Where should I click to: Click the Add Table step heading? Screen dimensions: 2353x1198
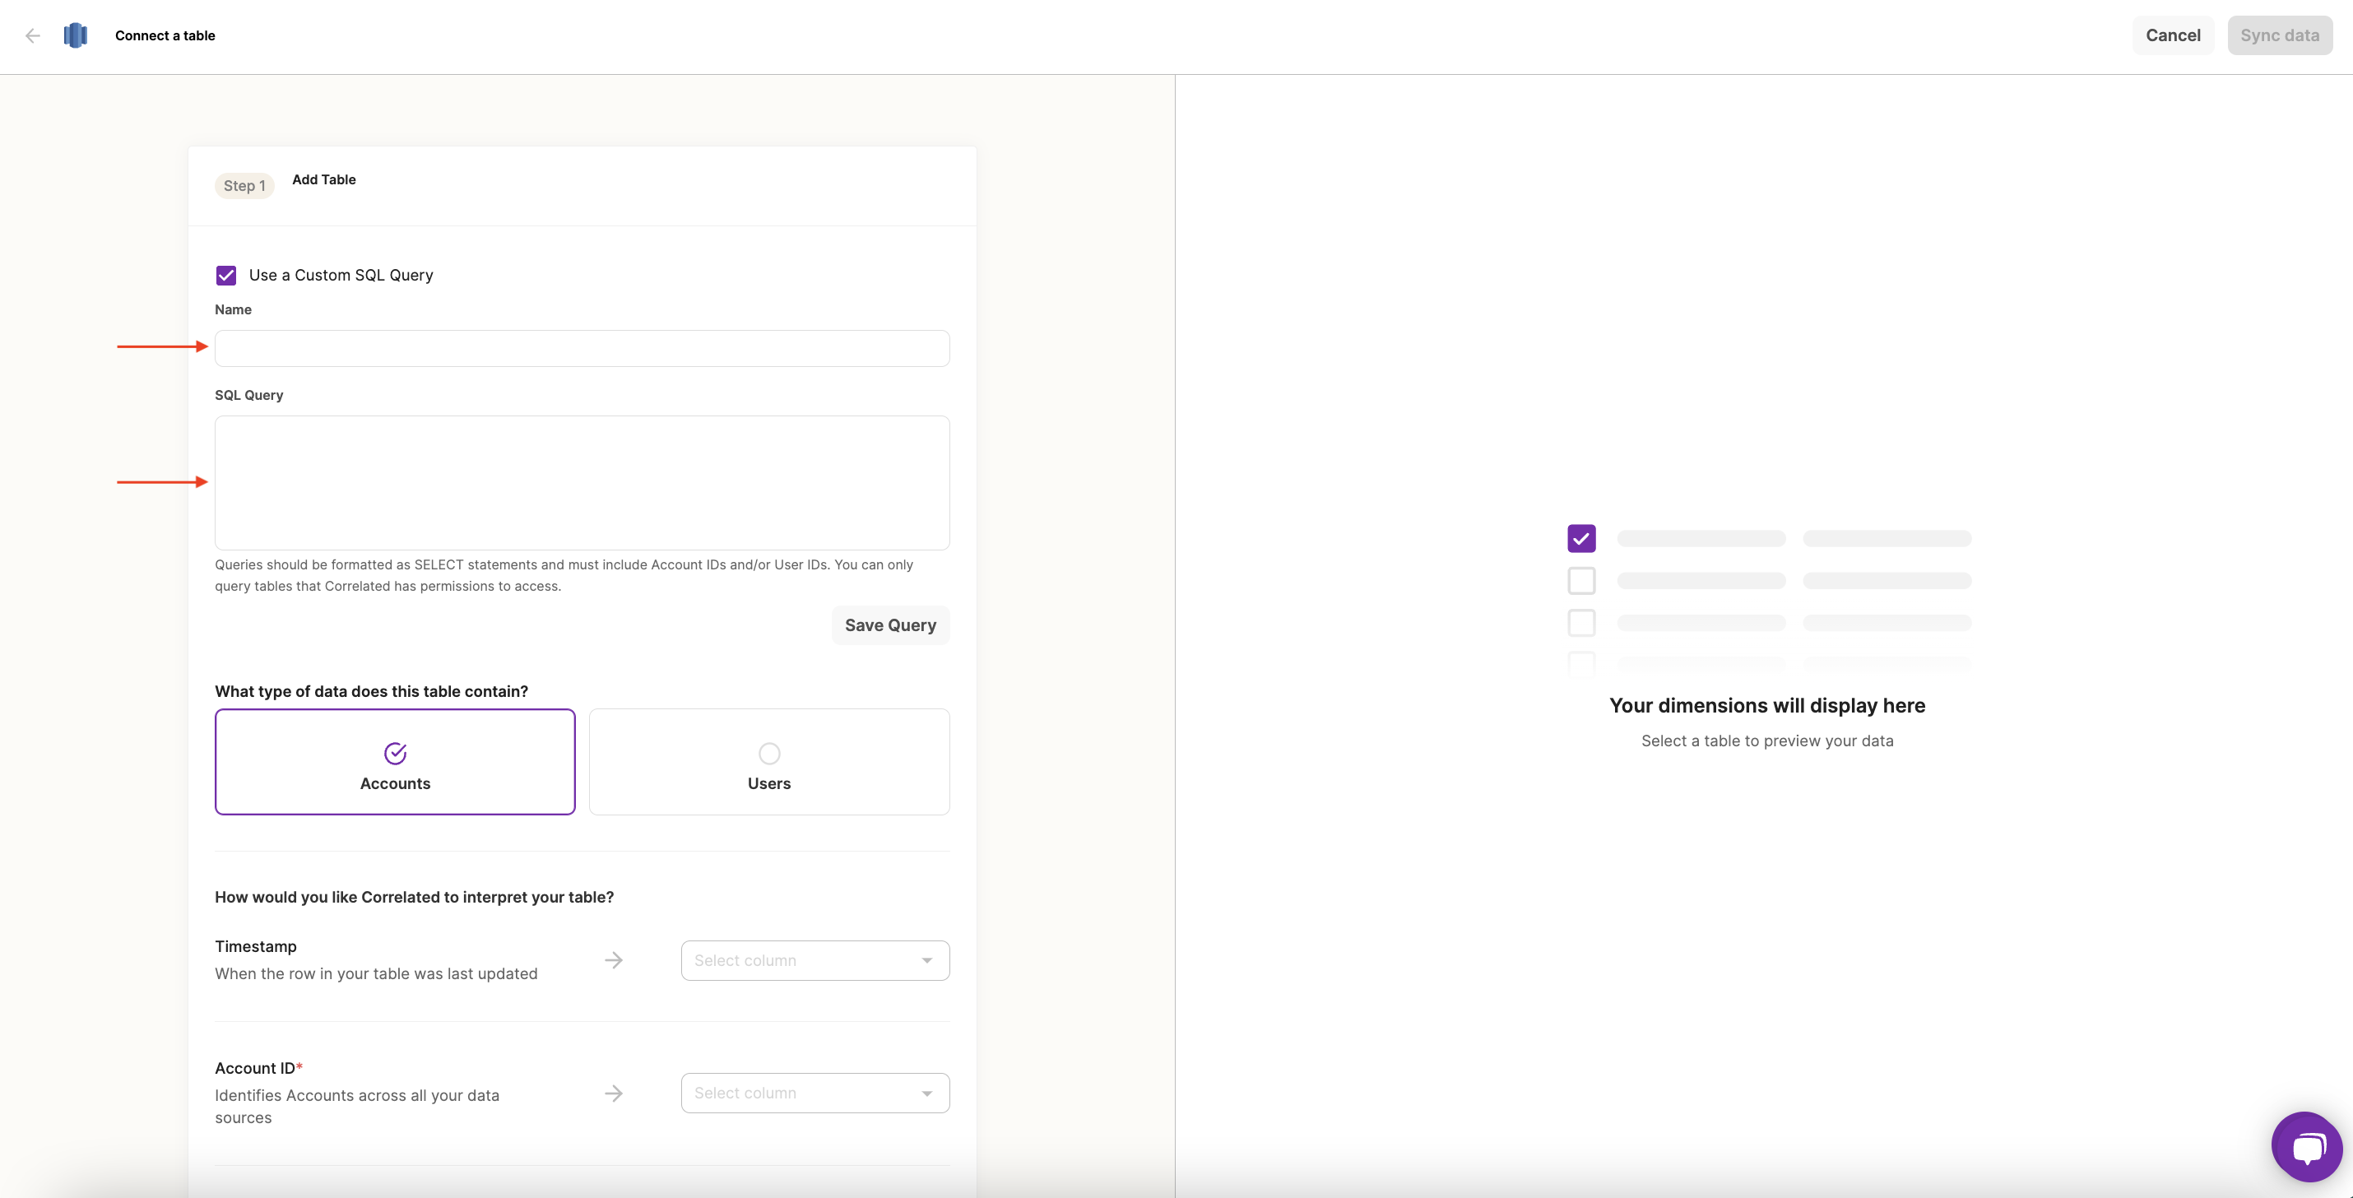[324, 179]
